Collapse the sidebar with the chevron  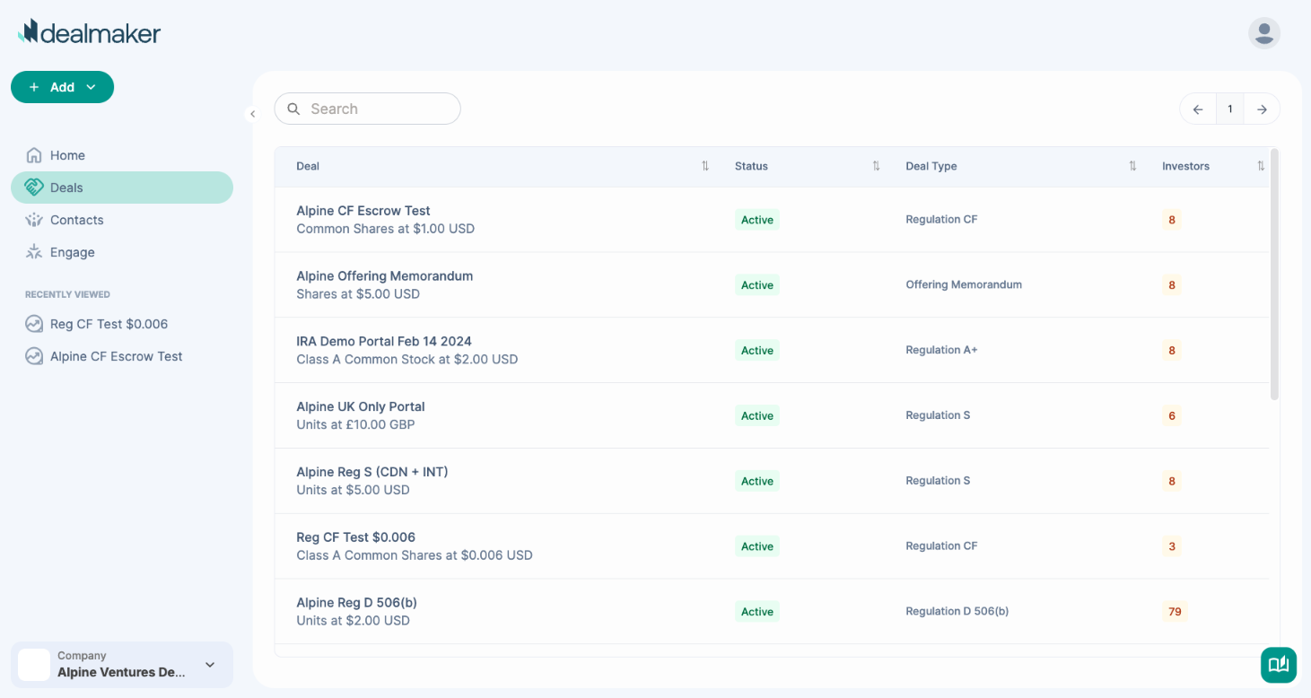(253, 114)
